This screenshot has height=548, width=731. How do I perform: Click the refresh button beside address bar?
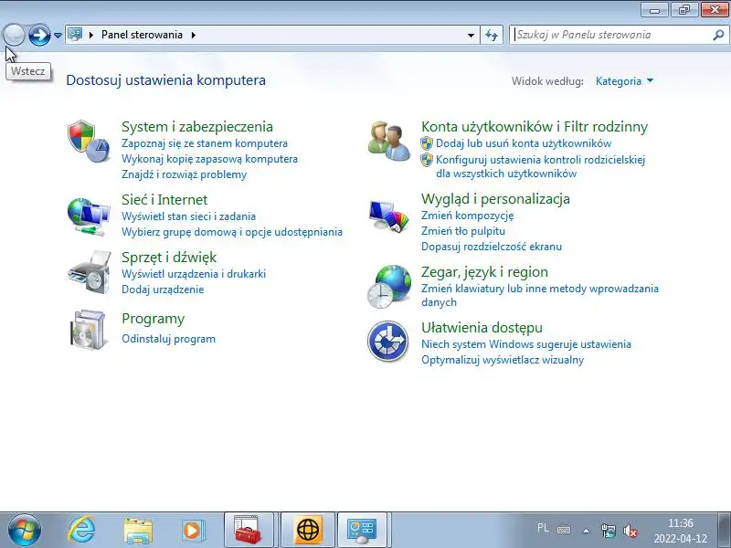tap(492, 35)
